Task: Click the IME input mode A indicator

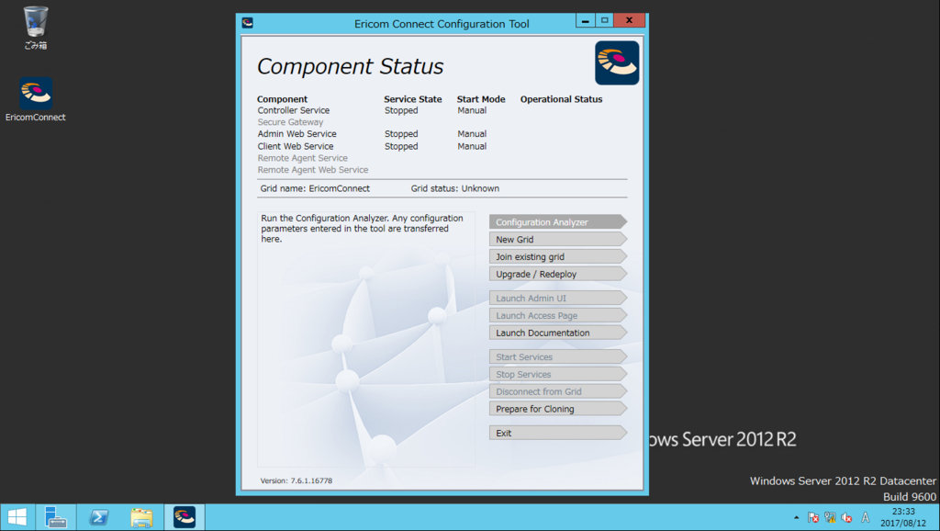Action: tap(865, 517)
